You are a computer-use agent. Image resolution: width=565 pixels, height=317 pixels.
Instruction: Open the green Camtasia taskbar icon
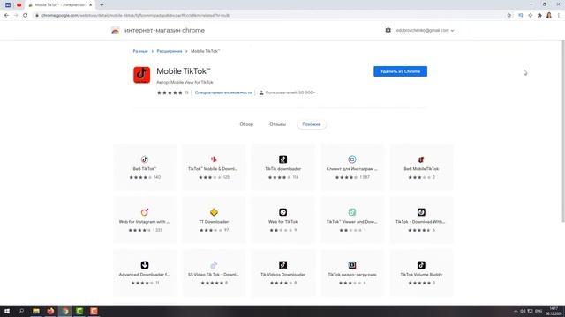pyautogui.click(x=79, y=311)
